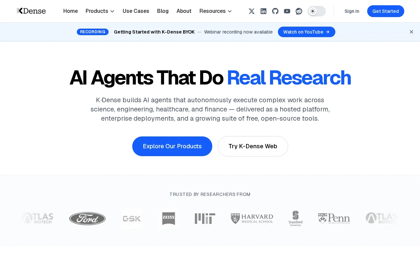The width and height of the screenshot is (420, 263).
Task: Visit the GitHub icon link
Action: point(275,11)
